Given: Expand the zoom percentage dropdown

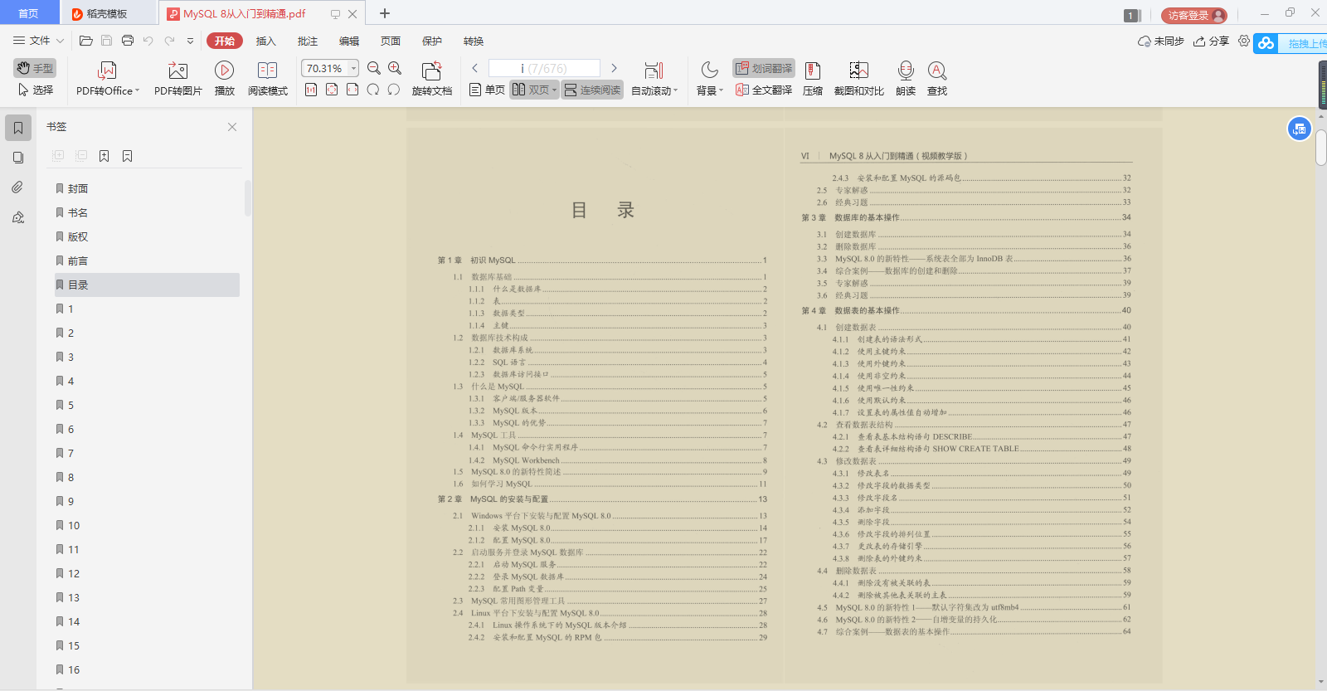Looking at the screenshot, I should 354,68.
